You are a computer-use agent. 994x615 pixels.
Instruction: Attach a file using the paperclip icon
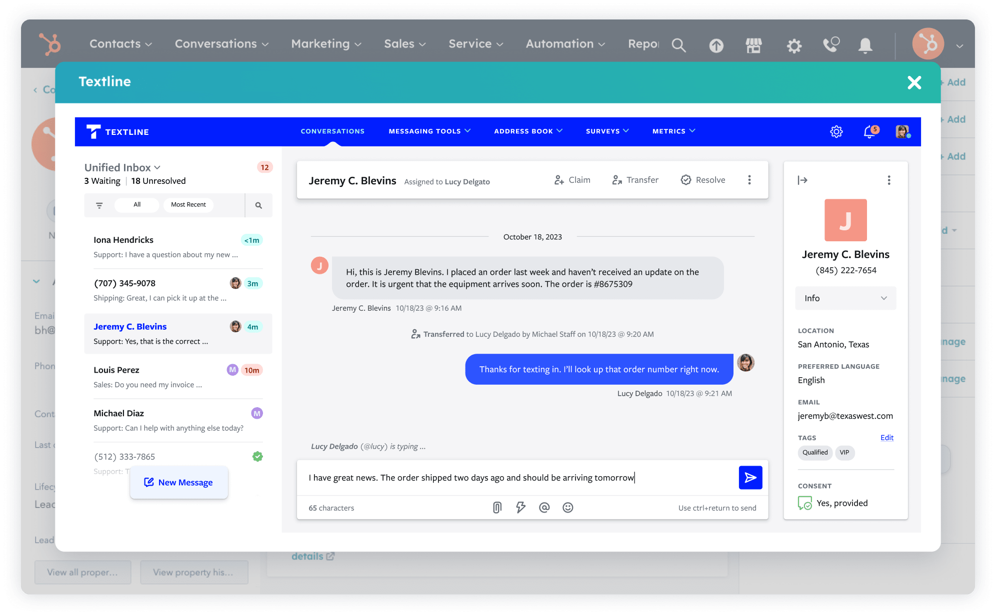[497, 508]
